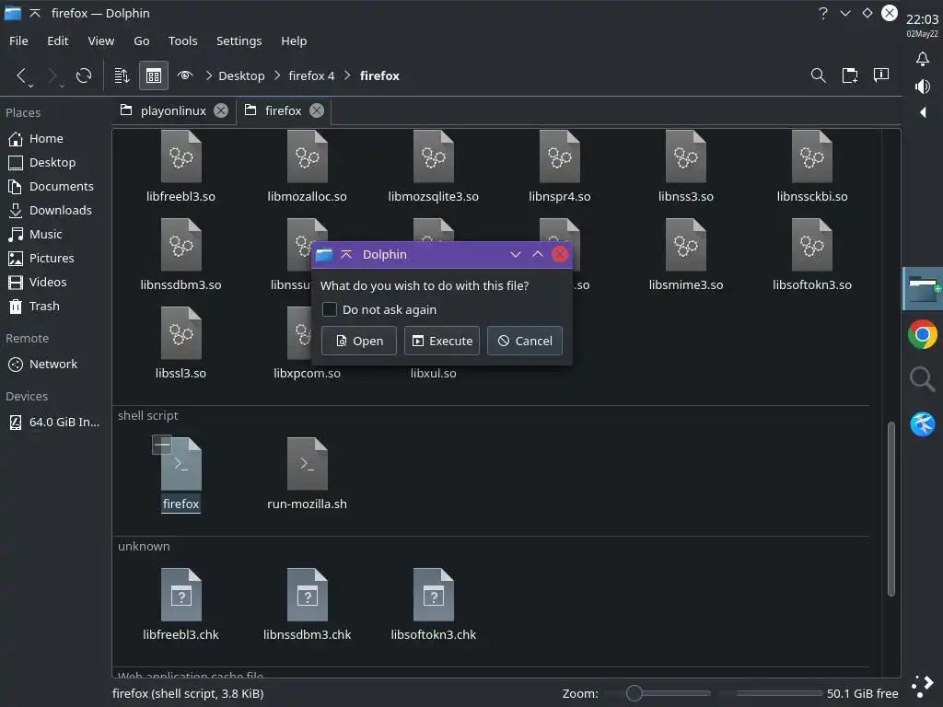Select the libsoftokn3.chk file

[434, 605]
